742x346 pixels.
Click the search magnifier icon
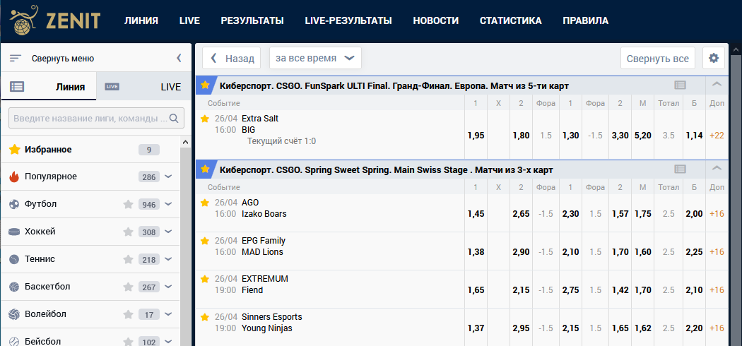pos(174,118)
